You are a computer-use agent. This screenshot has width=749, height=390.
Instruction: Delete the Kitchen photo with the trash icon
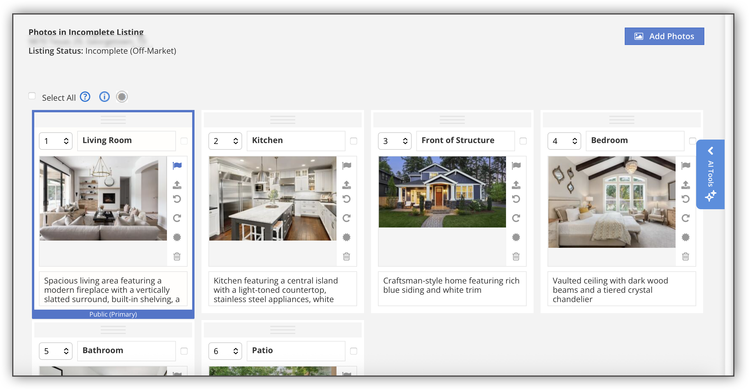[x=346, y=256]
